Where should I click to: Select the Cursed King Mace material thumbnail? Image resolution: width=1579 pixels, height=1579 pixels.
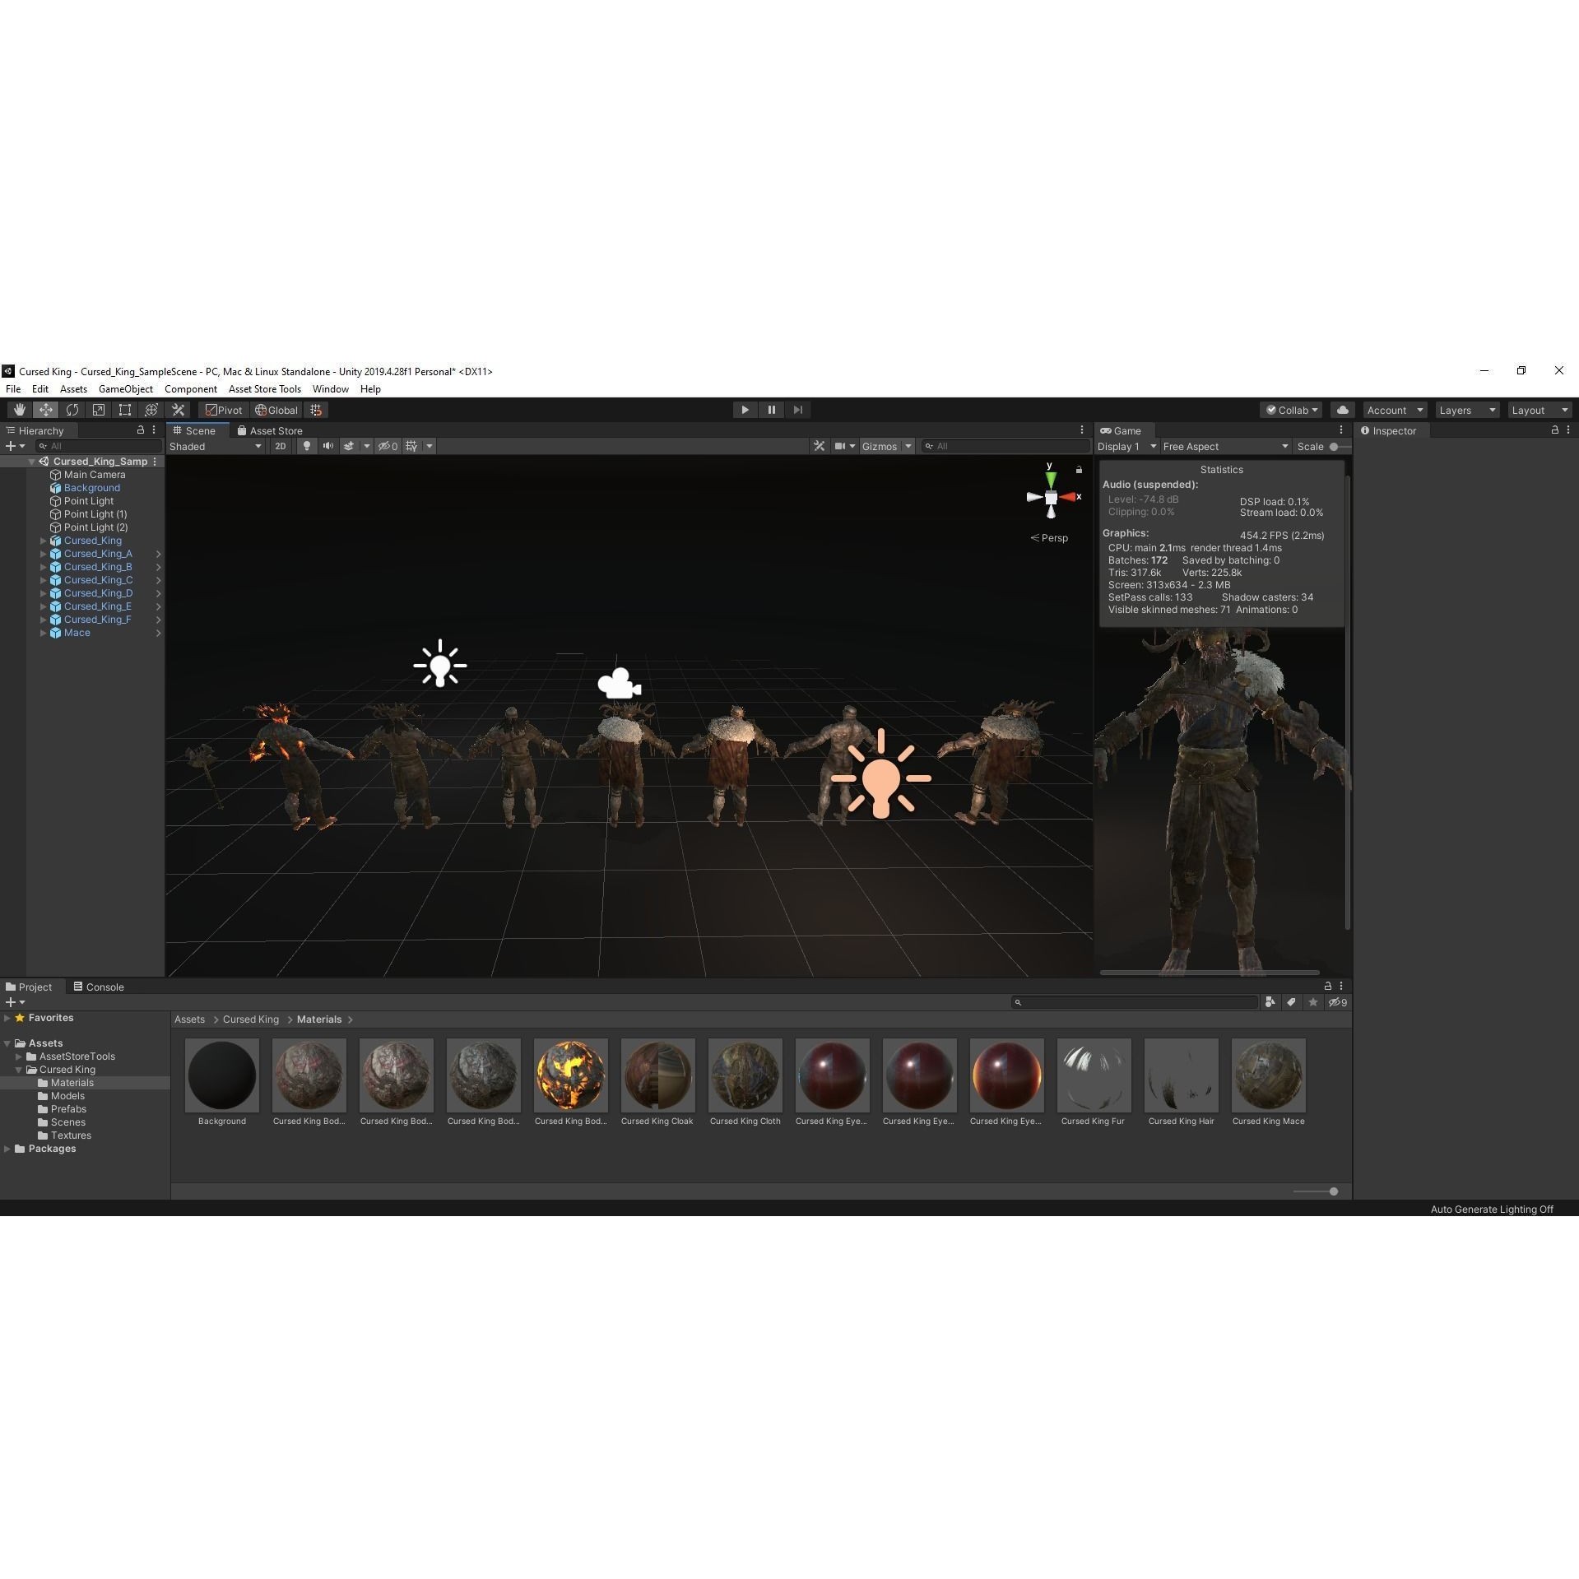[x=1267, y=1075]
